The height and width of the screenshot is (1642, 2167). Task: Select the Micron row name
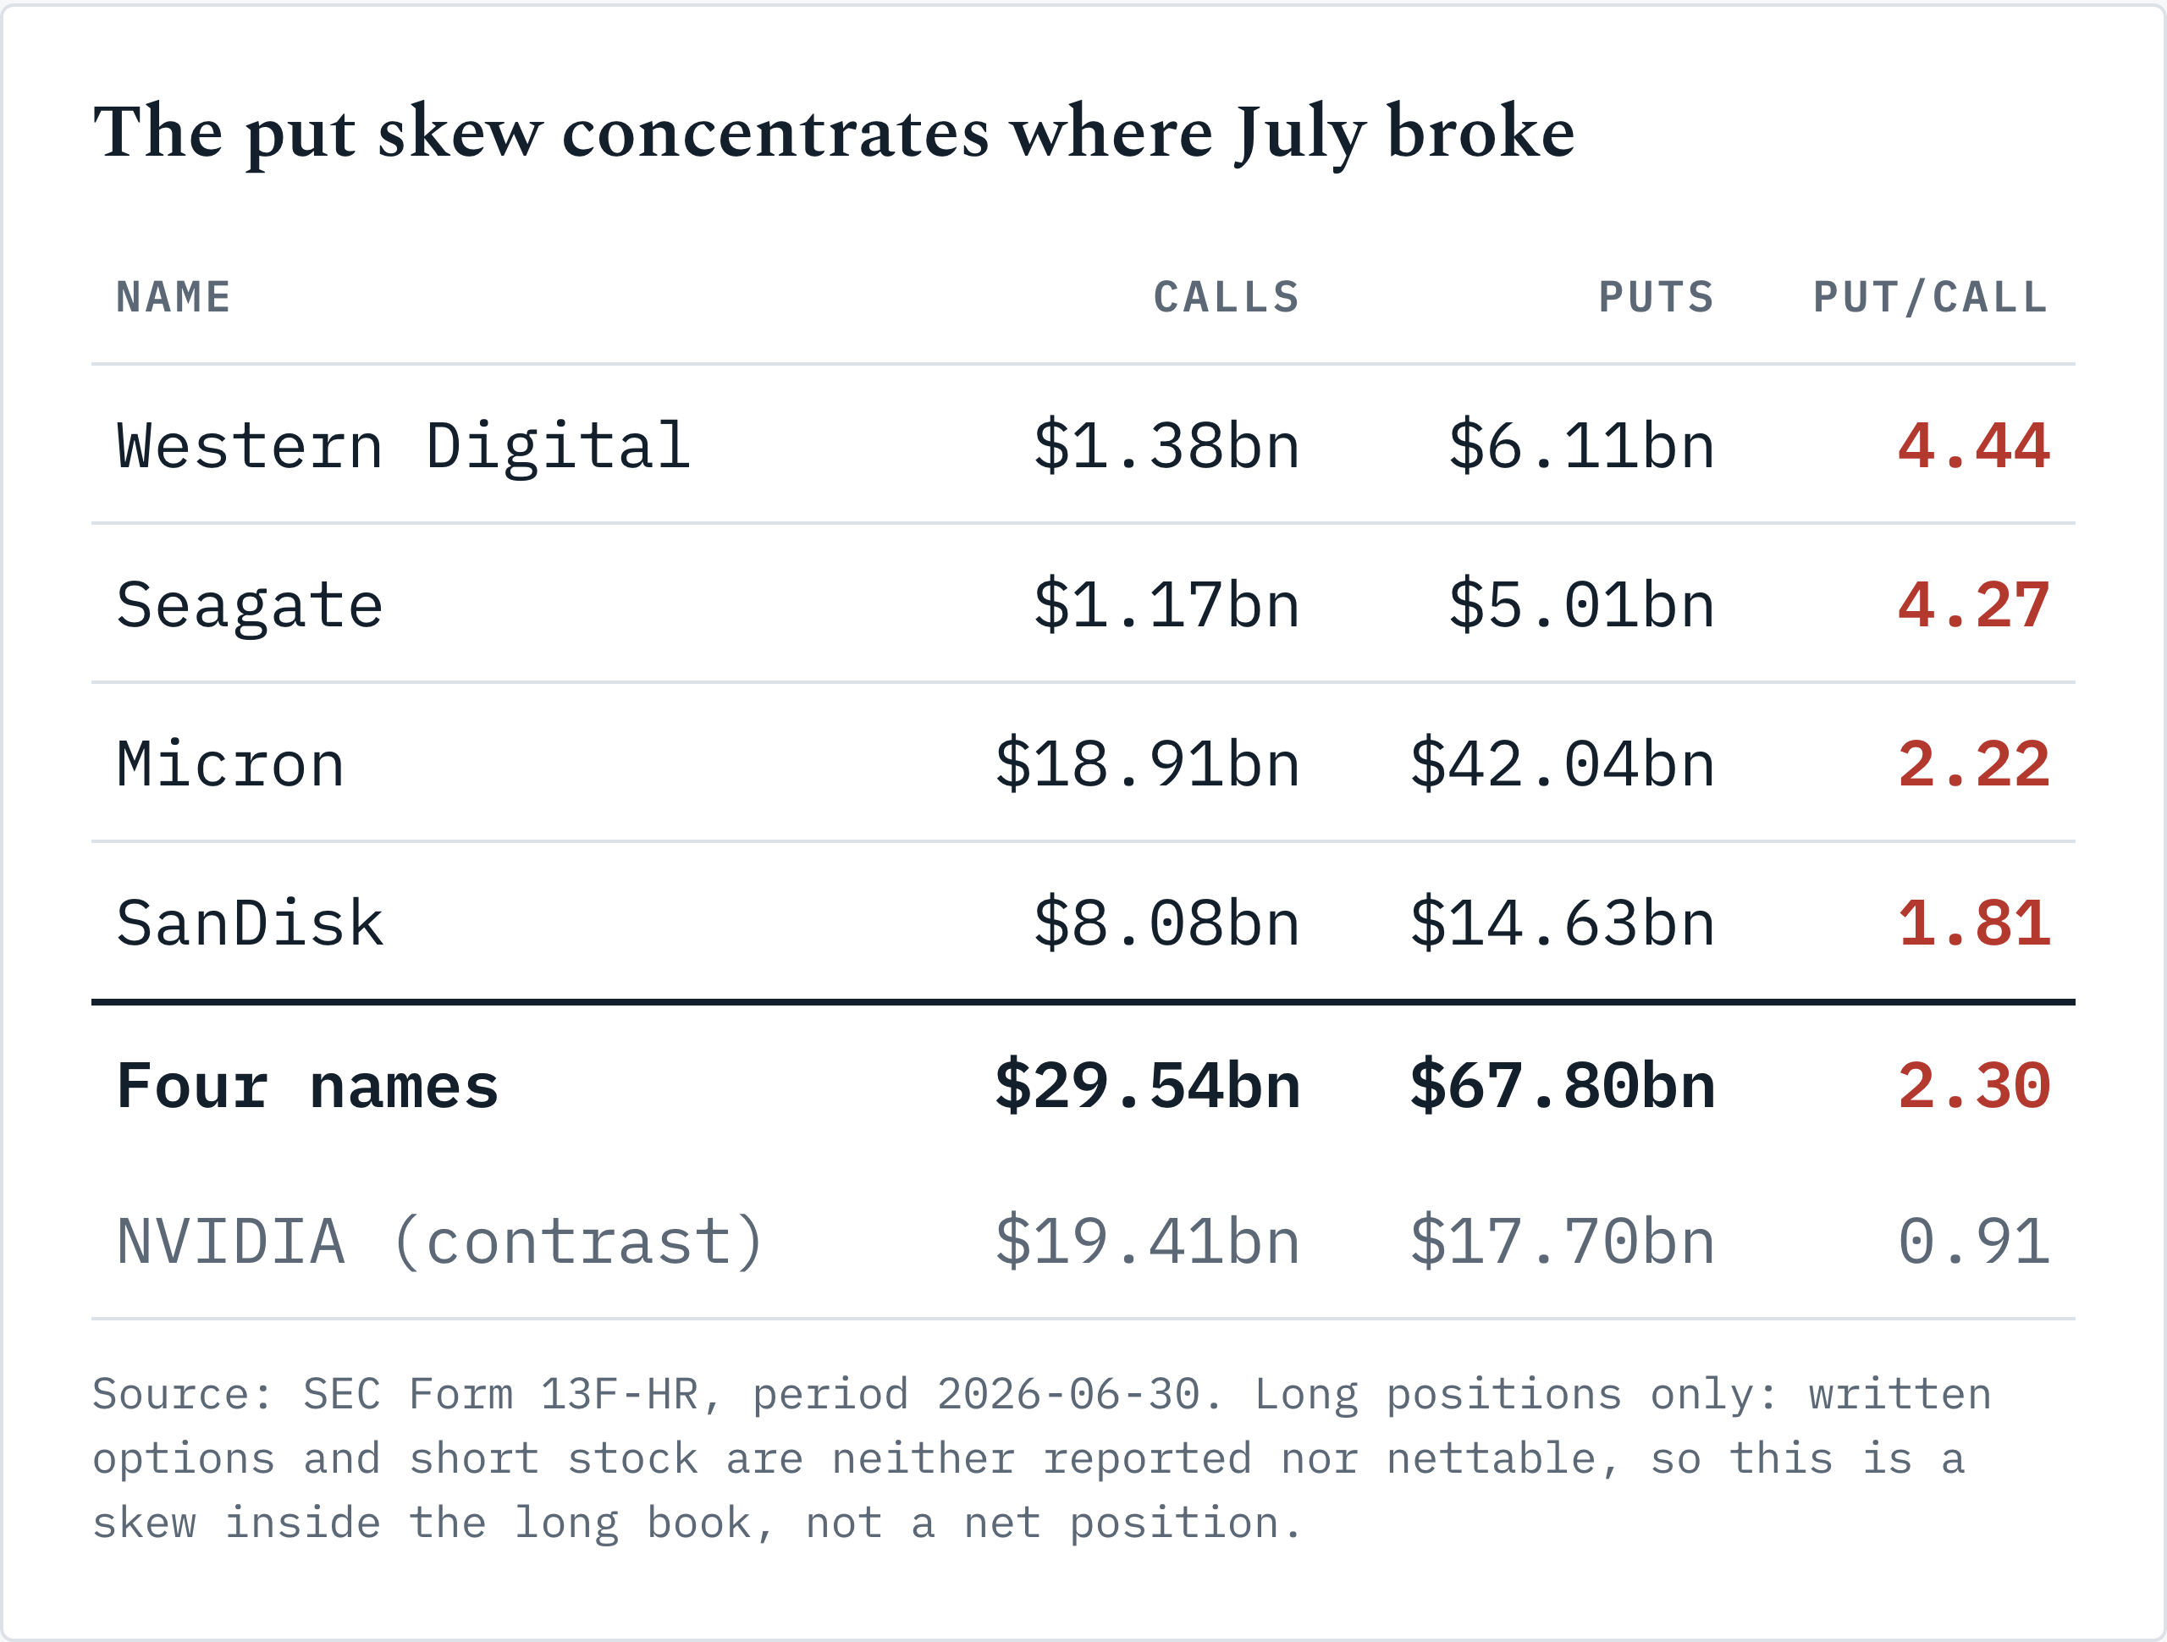click(x=230, y=764)
